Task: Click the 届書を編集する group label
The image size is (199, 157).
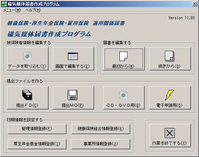Action: [x=117, y=43]
